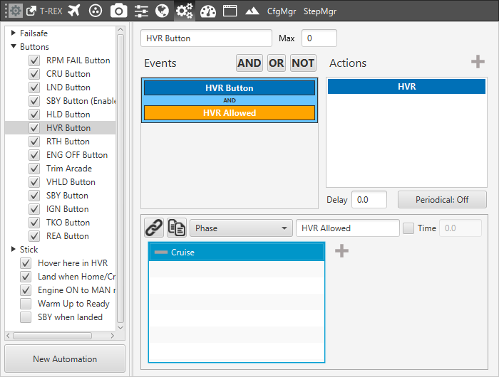Select the HVR Button event block

(x=229, y=88)
